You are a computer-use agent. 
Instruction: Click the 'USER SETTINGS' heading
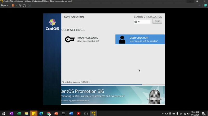coord(73,30)
